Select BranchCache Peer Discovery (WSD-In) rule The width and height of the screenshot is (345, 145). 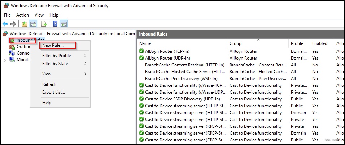[x=181, y=79]
